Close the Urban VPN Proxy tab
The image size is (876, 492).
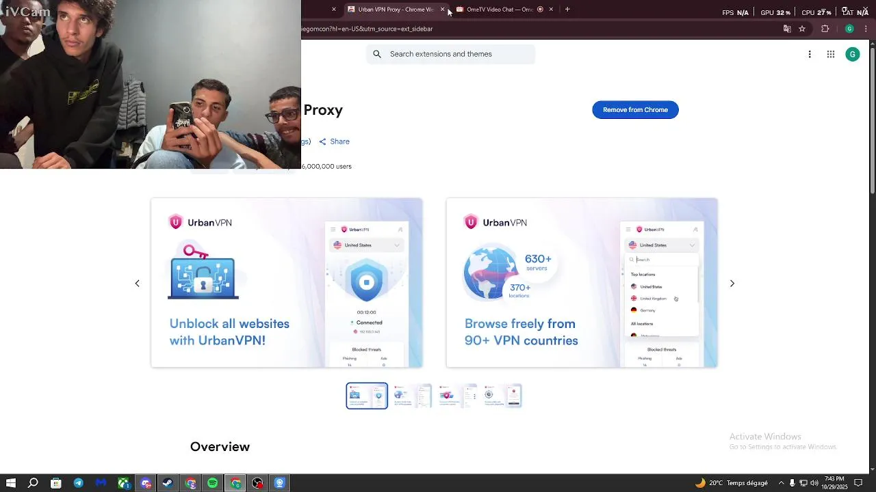[x=442, y=10]
